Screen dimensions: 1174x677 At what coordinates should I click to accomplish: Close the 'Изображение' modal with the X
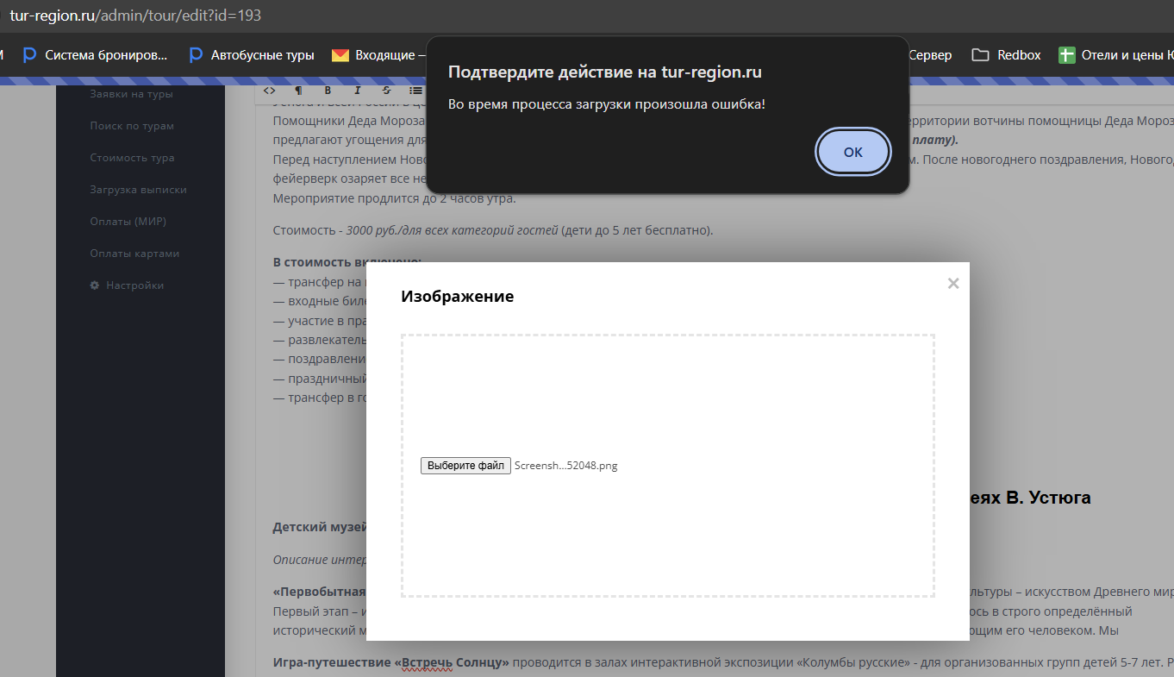952,284
